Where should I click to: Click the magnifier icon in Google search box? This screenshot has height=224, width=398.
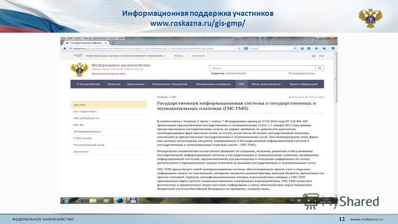295,48
